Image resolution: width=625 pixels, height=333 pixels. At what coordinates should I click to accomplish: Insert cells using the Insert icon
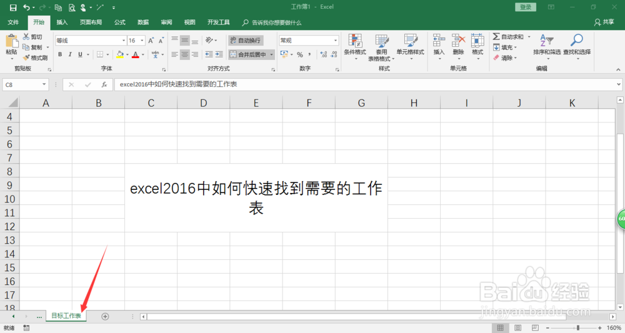439,41
